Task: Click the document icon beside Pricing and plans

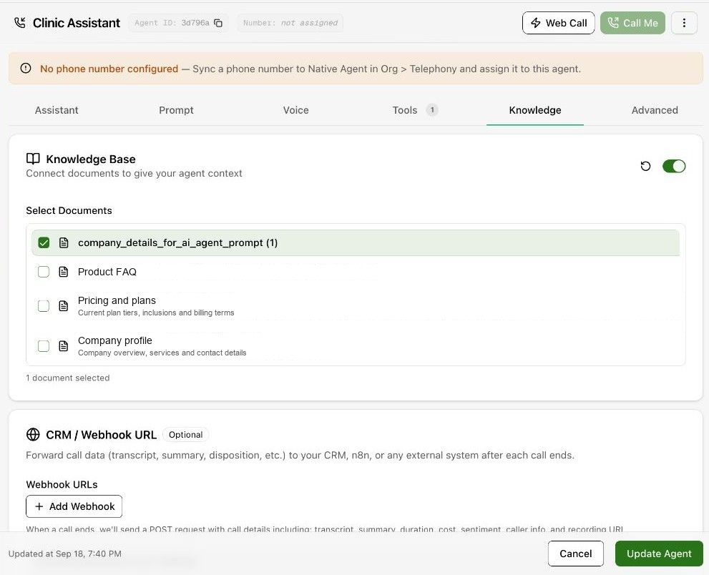Action: (63, 306)
